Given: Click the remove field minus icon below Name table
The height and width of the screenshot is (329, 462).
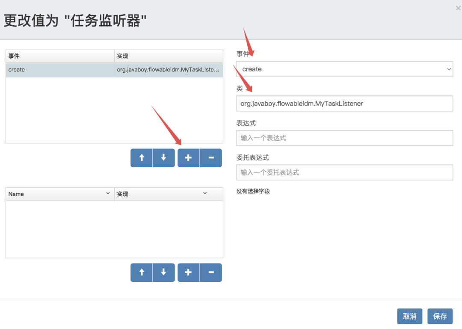Looking at the screenshot, I should pos(210,273).
